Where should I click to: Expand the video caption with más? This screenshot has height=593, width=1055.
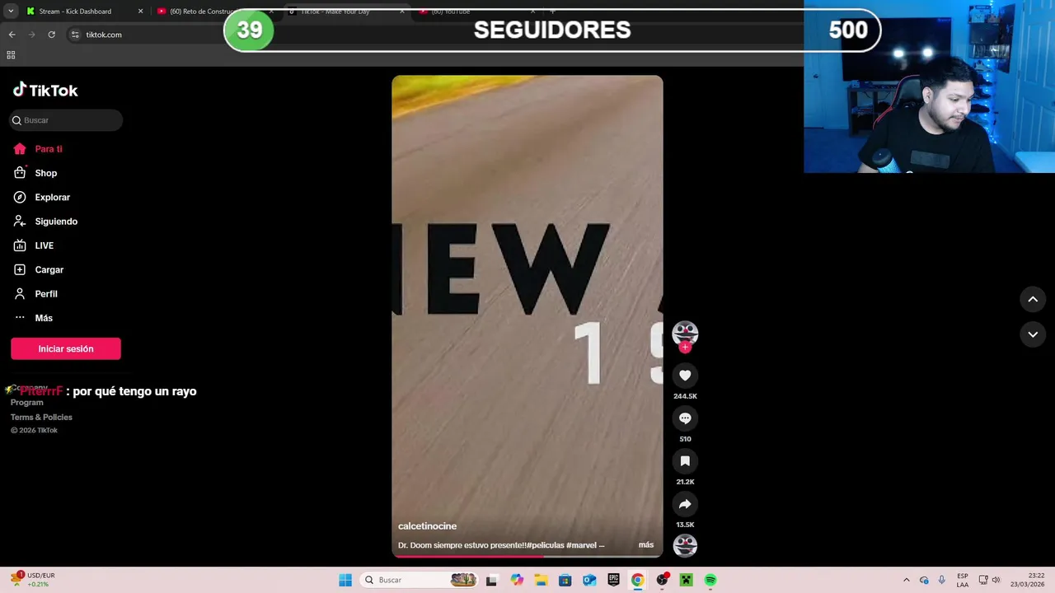tap(646, 545)
